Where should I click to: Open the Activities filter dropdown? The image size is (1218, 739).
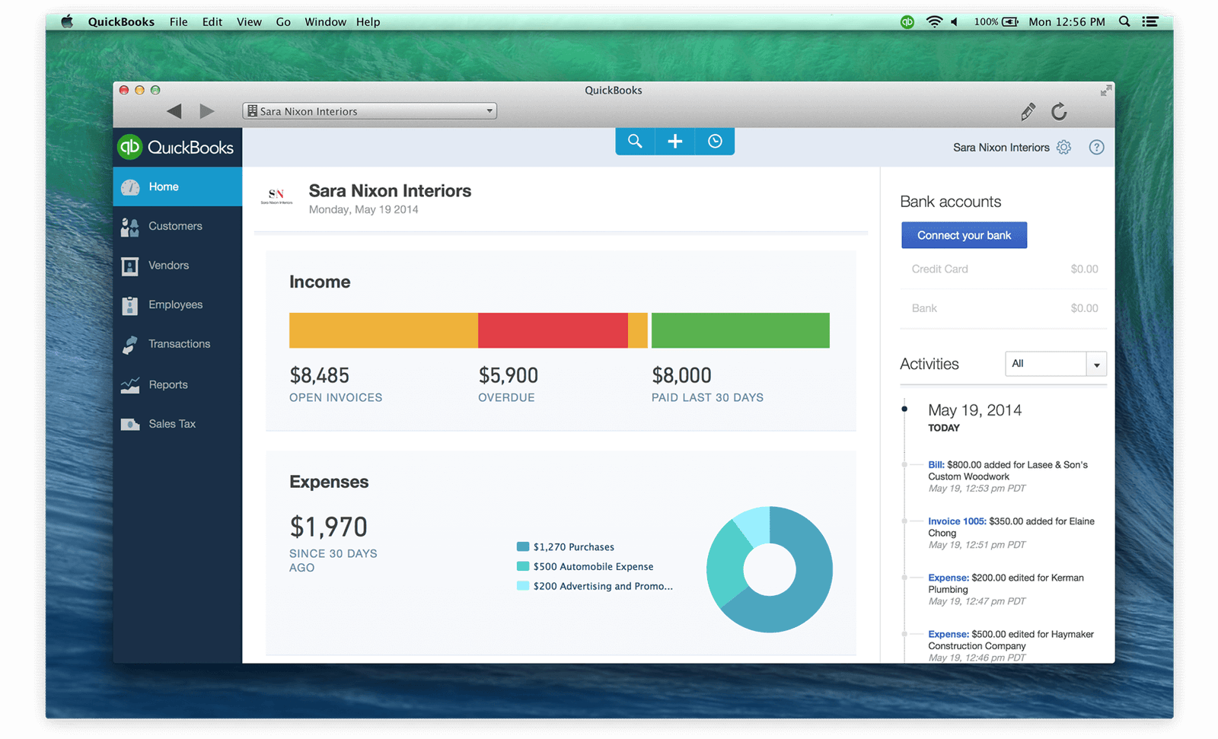[1096, 364]
